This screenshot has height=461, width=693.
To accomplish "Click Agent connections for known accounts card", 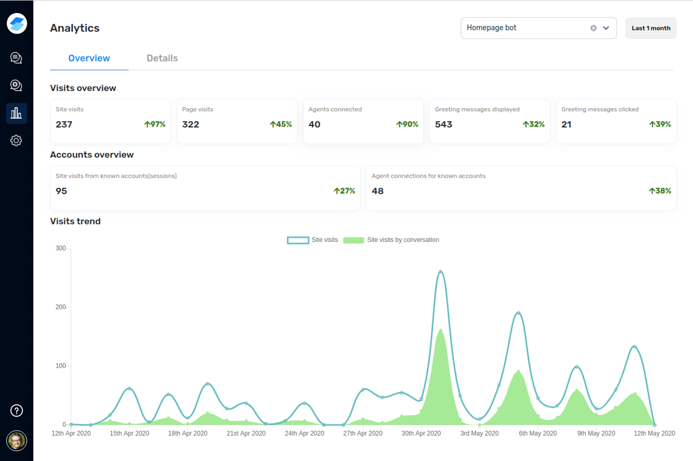I will point(522,188).
